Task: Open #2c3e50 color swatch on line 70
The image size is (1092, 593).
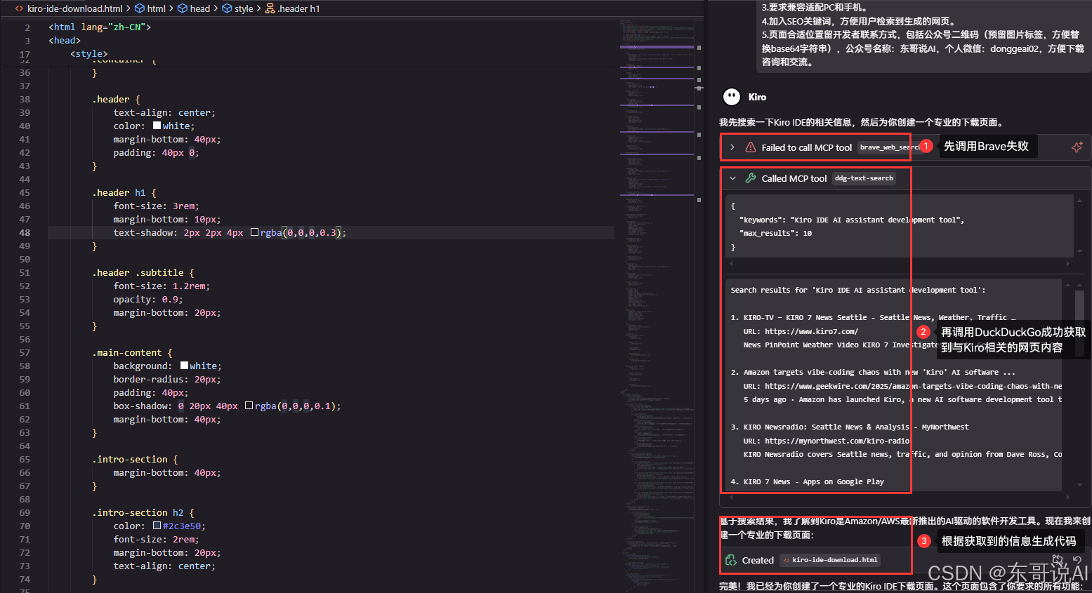Action: tap(157, 526)
